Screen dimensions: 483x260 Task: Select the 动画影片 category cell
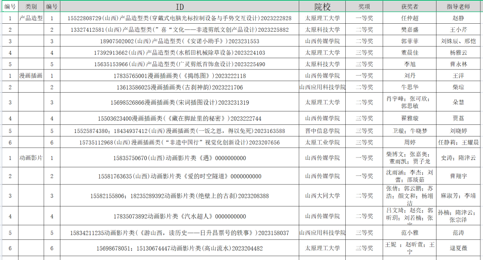pos(31,158)
